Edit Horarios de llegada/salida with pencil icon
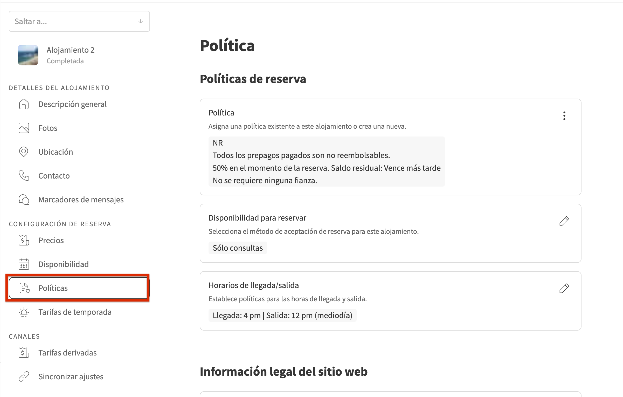The height and width of the screenshot is (397, 623). coord(564,289)
